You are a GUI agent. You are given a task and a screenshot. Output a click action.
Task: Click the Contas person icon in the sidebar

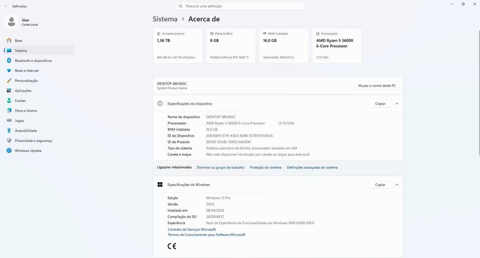click(x=9, y=101)
